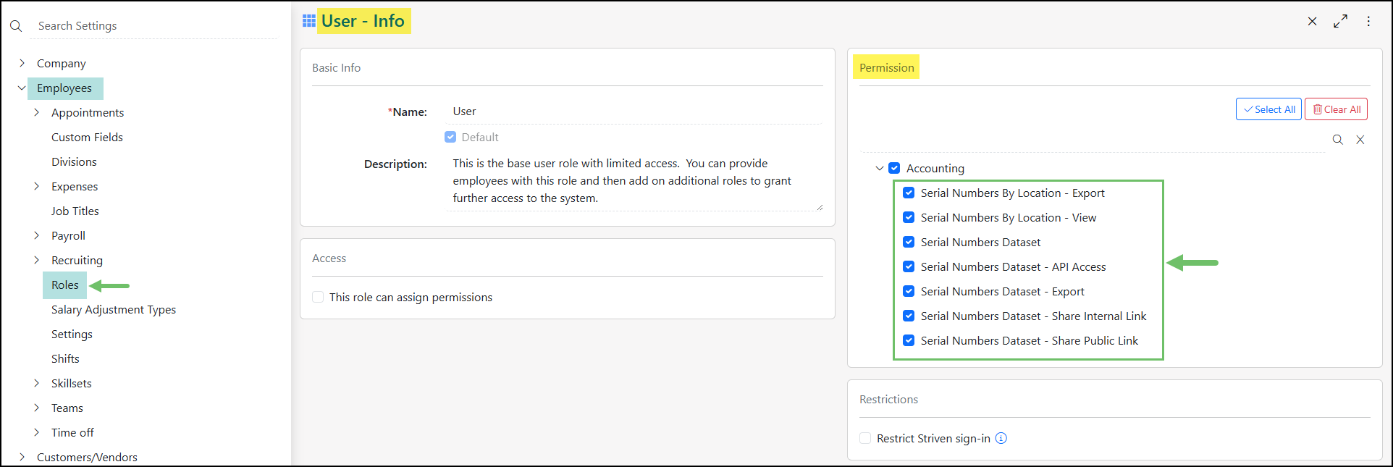This screenshot has width=1393, height=467.
Task: Open the three-dot more options menu
Action: pyautogui.click(x=1368, y=22)
